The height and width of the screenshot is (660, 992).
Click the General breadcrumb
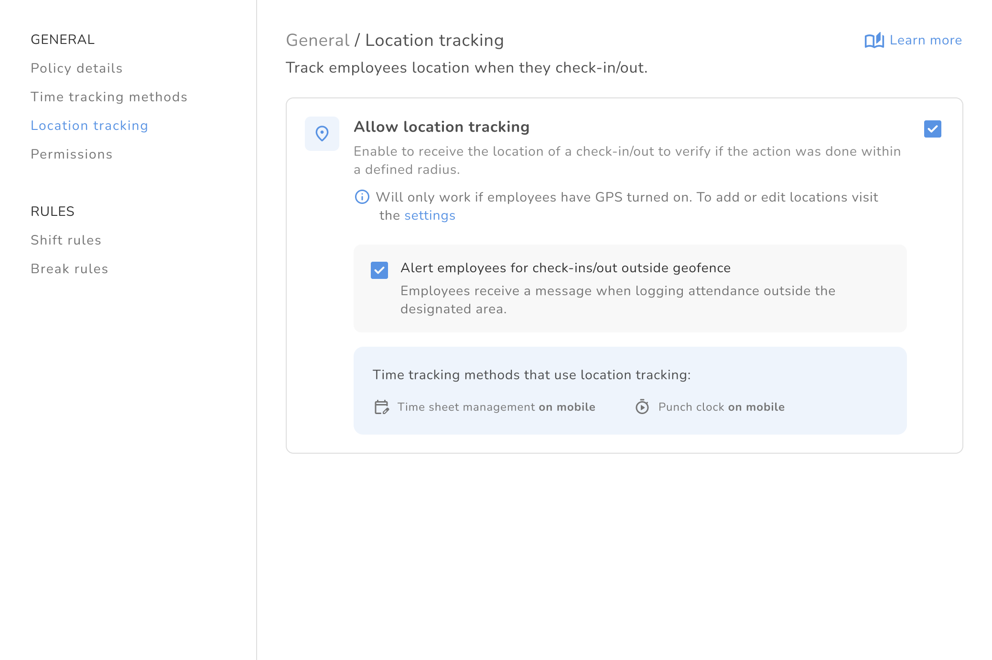point(318,41)
